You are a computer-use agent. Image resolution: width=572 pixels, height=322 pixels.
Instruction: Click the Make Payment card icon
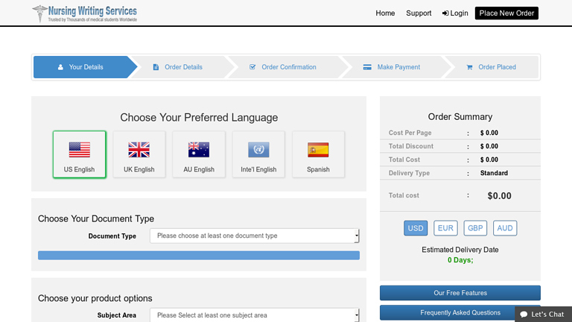point(367,67)
